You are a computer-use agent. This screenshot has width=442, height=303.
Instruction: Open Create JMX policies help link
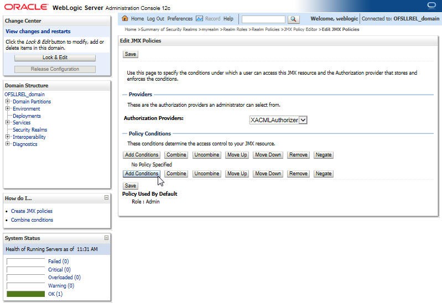[32, 211]
